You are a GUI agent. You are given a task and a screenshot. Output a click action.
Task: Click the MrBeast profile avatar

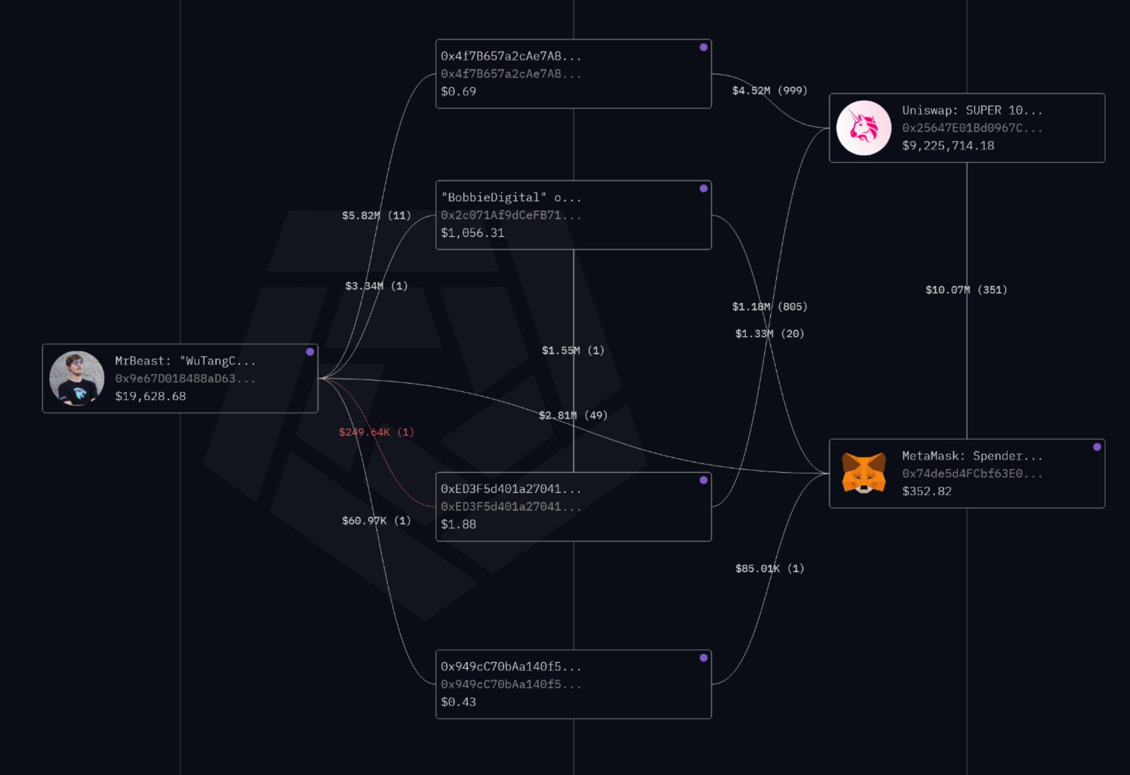tap(77, 378)
